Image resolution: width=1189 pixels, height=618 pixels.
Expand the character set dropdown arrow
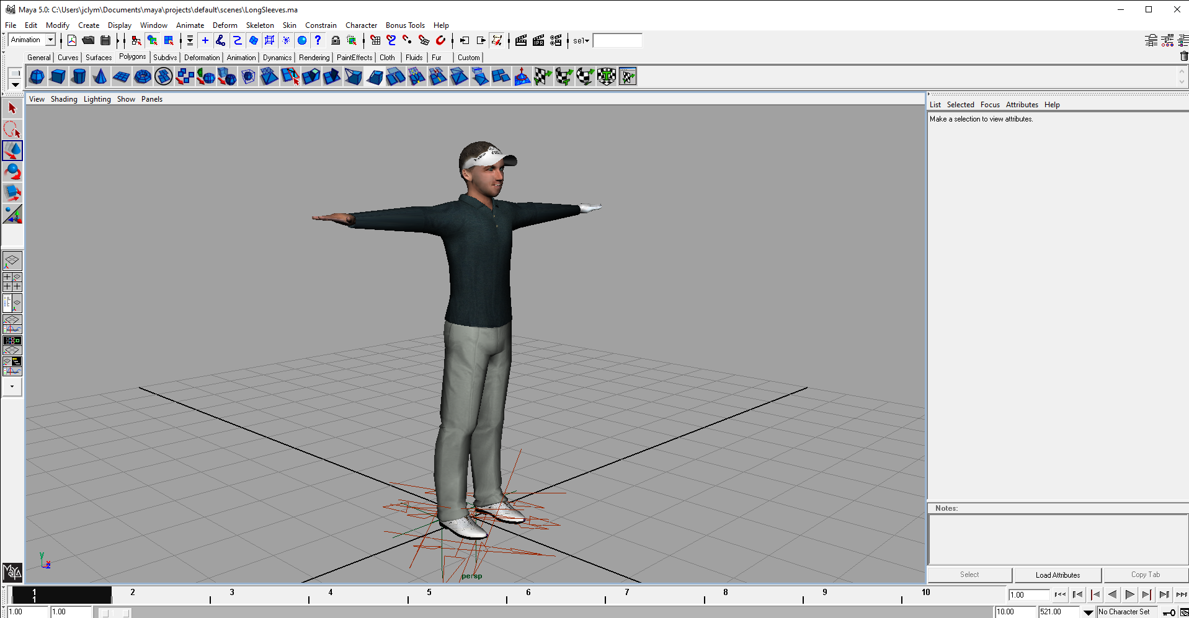(1089, 612)
